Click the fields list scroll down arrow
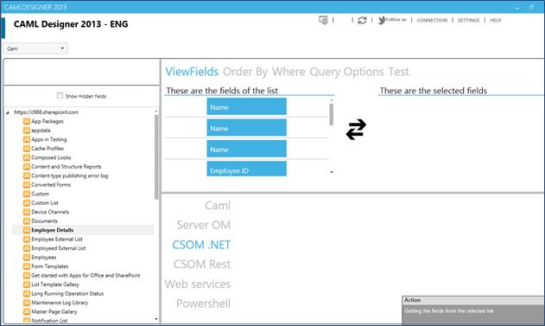 [x=332, y=172]
